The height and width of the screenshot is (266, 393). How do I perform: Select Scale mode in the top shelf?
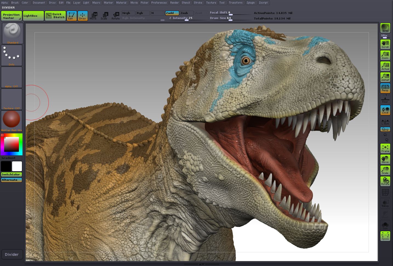pos(104,16)
